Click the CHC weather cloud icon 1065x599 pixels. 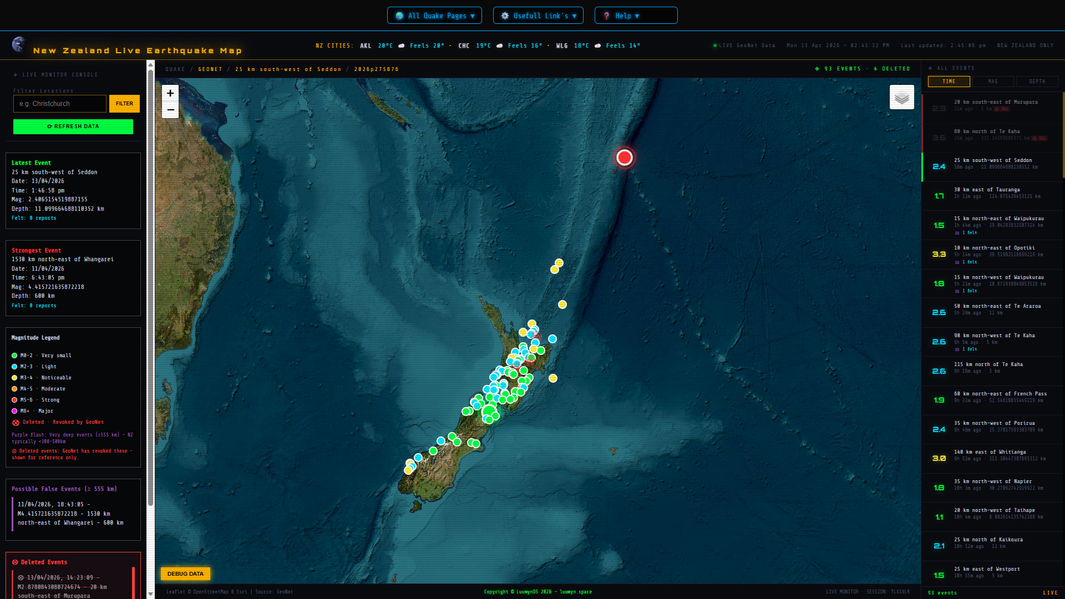tap(499, 46)
